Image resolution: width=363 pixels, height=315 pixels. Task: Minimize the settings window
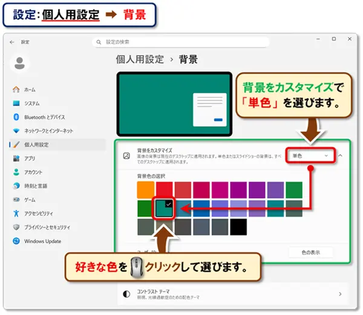[x=318, y=39]
